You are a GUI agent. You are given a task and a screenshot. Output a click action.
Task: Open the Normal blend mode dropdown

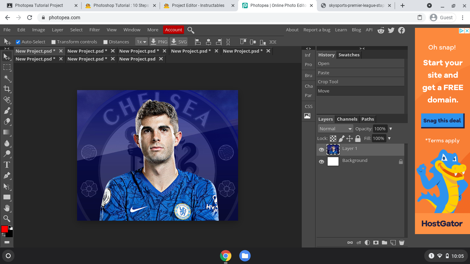(x=335, y=129)
